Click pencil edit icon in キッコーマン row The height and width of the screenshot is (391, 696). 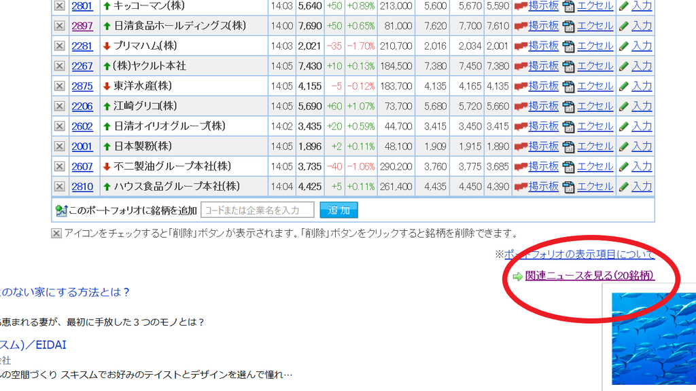click(x=624, y=6)
